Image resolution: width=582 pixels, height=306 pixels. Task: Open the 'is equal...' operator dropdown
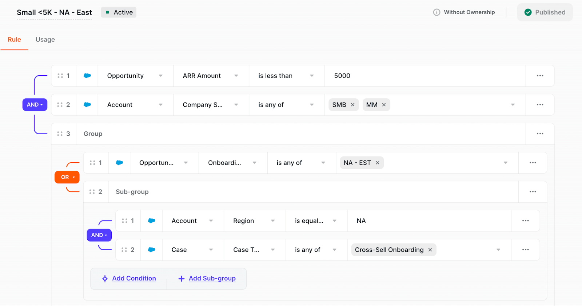point(316,221)
